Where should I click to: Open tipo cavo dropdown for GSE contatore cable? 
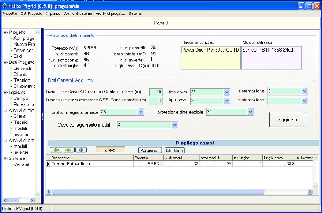pyautogui.click(x=226, y=101)
